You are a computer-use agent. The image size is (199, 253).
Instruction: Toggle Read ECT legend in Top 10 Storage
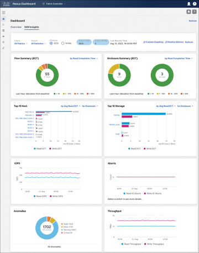pyautogui.click(x=134, y=148)
